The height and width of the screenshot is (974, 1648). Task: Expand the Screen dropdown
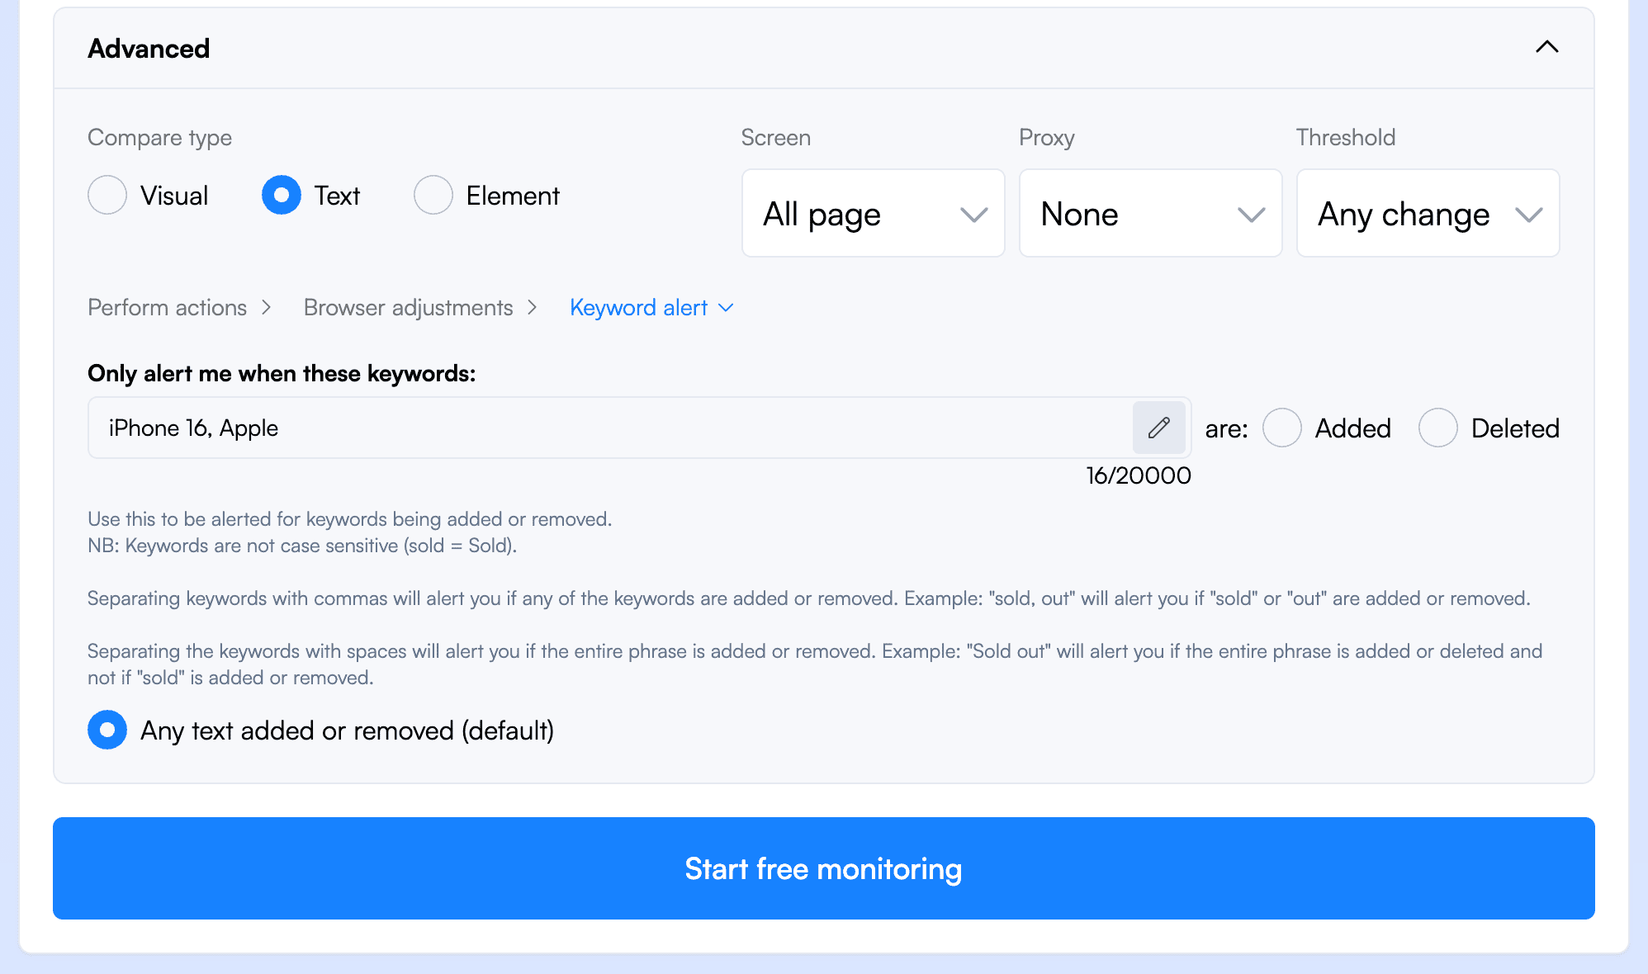tap(872, 213)
